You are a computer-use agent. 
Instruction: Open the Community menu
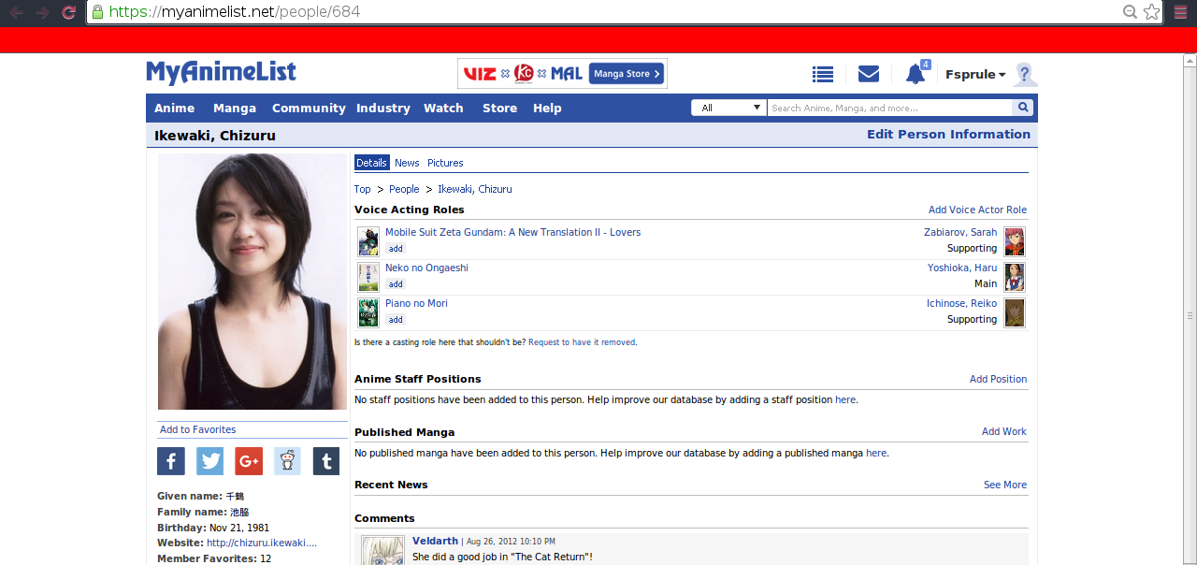pos(309,108)
